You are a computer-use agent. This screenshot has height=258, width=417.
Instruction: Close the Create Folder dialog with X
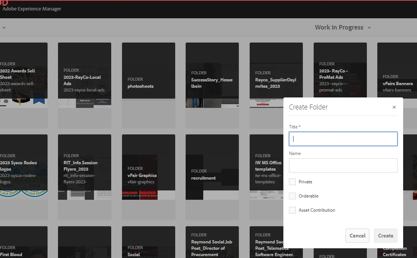point(394,107)
